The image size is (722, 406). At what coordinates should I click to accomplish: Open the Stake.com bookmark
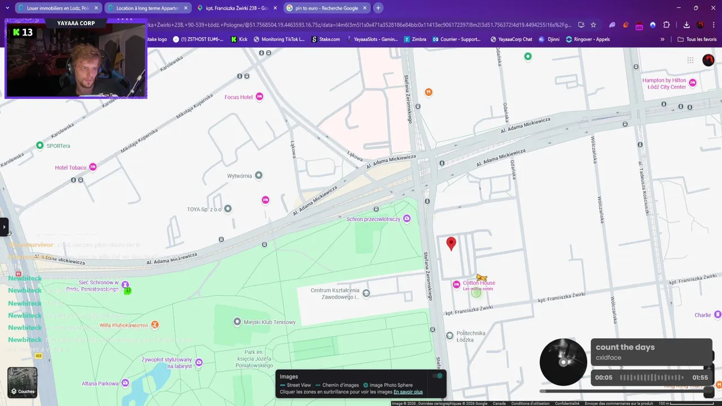point(325,39)
